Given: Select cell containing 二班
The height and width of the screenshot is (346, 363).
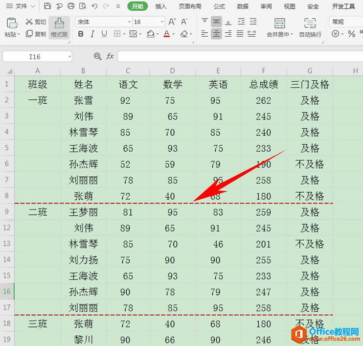Looking at the screenshot, I should point(38,212).
